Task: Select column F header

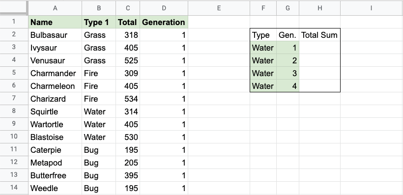Action: (263, 8)
